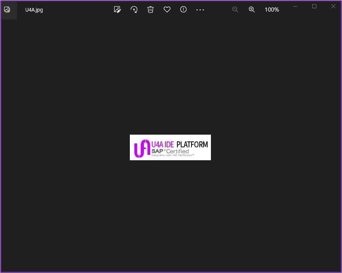This screenshot has width=342, height=273.
Task: Open the Photos app home icon
Action: click(7, 9)
